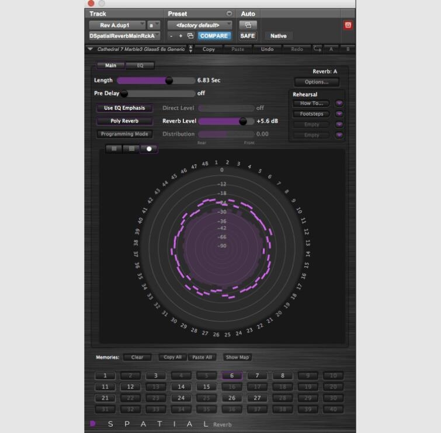Open the Rev A.dup1 track dropdown

pos(117,25)
